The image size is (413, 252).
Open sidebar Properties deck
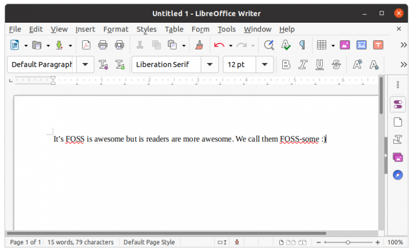pyautogui.click(x=398, y=104)
